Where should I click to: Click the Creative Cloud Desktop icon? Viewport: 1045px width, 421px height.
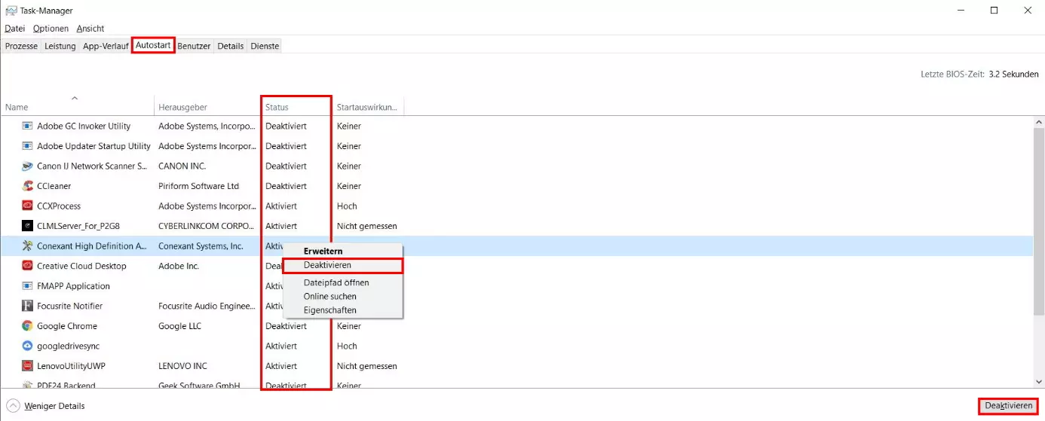coord(27,266)
